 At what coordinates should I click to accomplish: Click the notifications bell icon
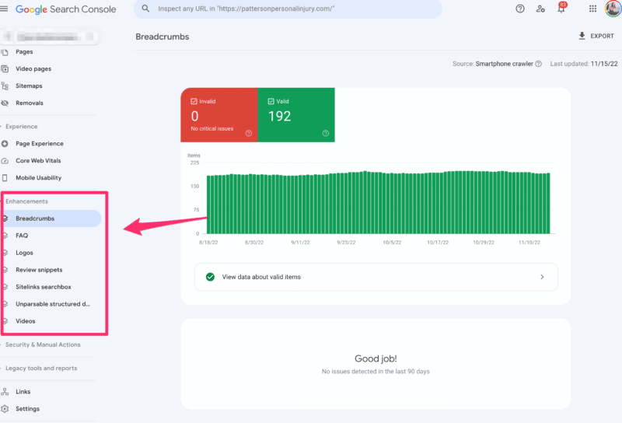(561, 9)
